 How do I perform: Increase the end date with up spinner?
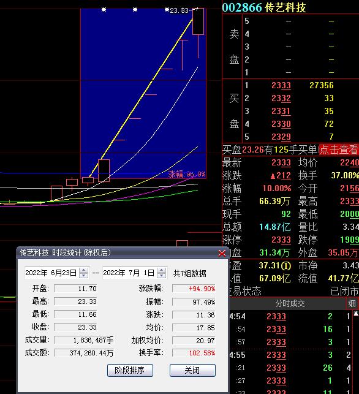[x=161, y=270]
